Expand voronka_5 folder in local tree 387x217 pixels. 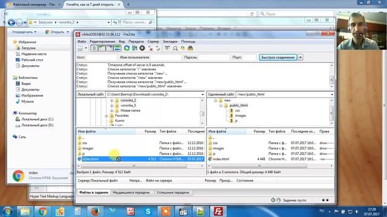click(x=112, y=105)
